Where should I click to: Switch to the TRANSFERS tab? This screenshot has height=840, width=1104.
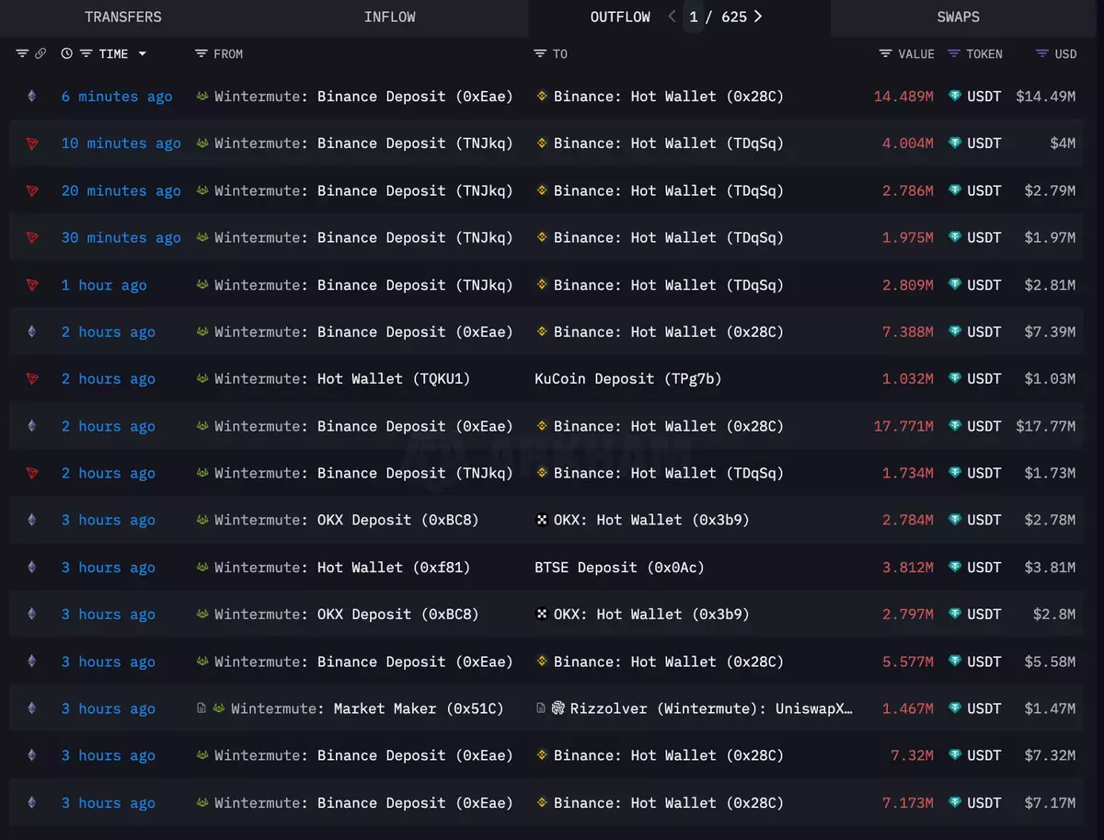[123, 17]
